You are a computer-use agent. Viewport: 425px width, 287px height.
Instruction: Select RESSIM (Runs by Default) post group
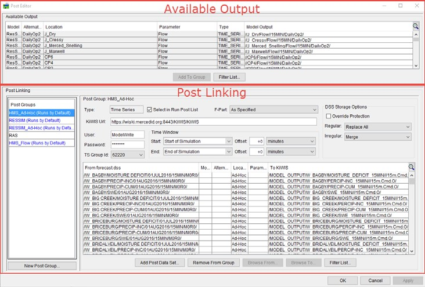coord(41,120)
